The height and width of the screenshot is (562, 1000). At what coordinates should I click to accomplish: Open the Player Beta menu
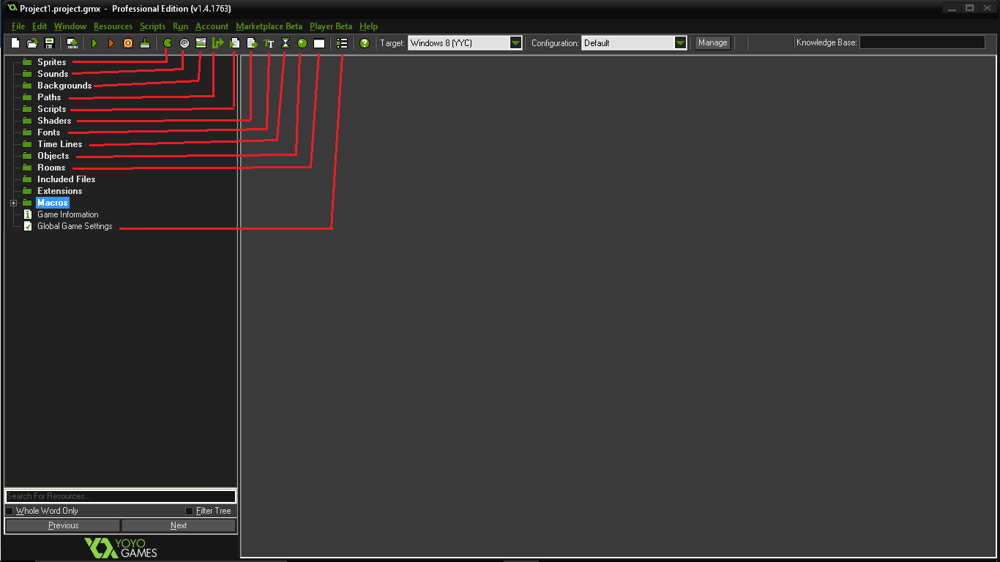331,26
